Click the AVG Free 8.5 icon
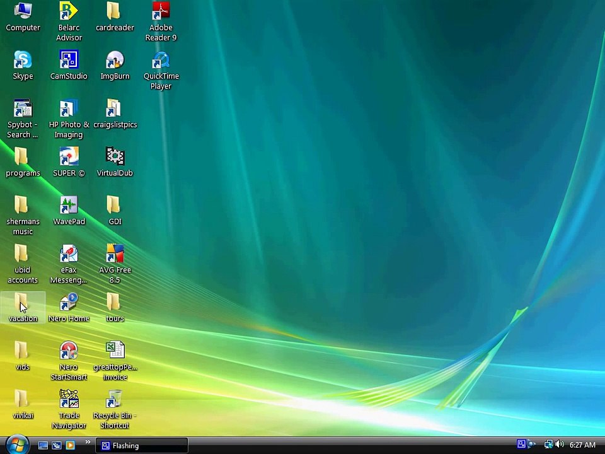The image size is (605, 454). pyautogui.click(x=115, y=264)
